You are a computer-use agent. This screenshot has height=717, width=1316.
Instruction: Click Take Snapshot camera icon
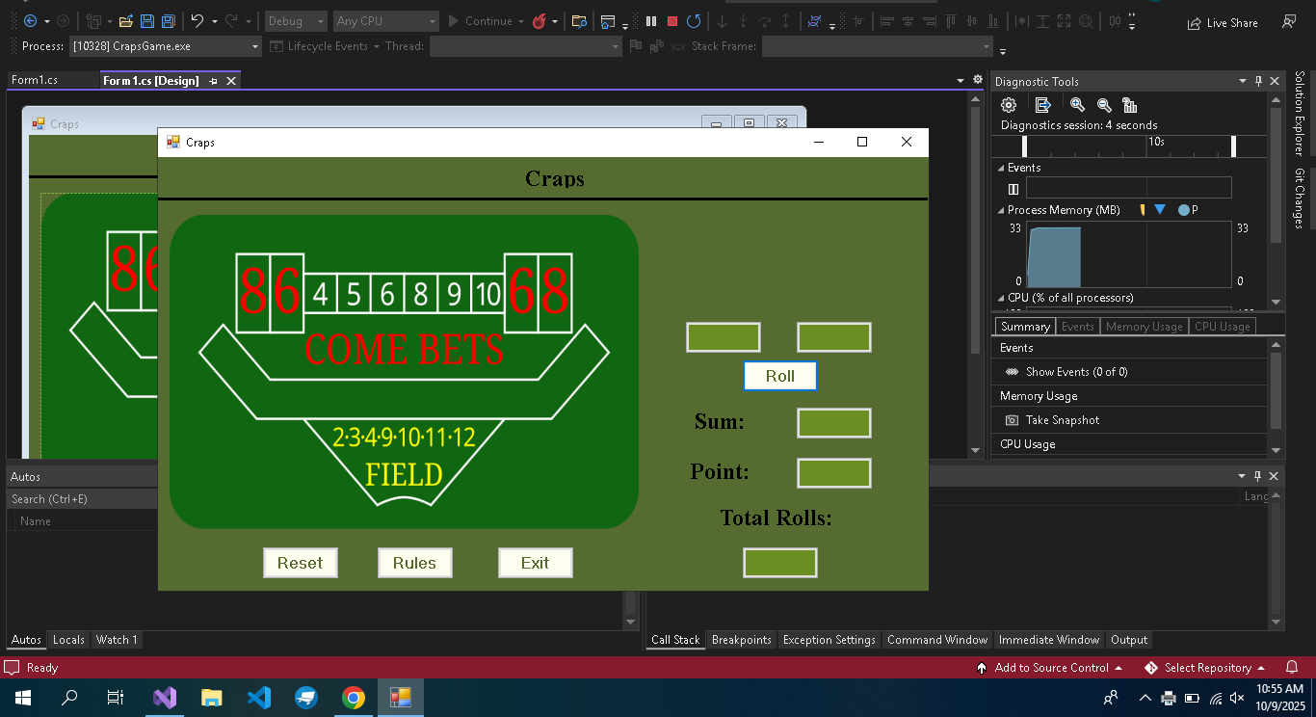point(1012,420)
